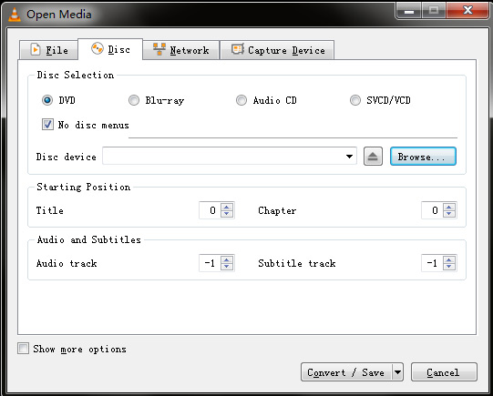Click the Browse... button
493x396 pixels.
[423, 156]
